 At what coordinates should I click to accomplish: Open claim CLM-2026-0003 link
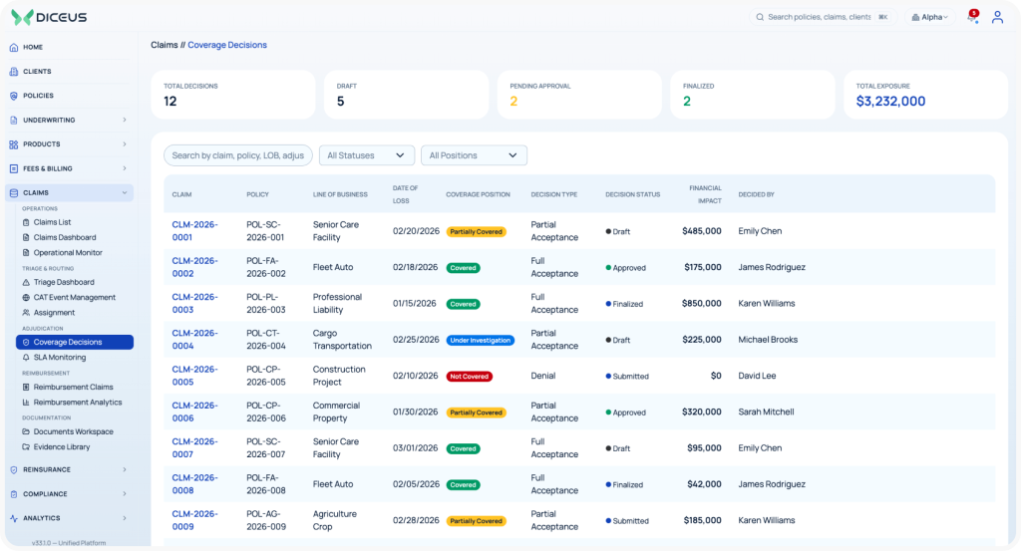coord(194,303)
